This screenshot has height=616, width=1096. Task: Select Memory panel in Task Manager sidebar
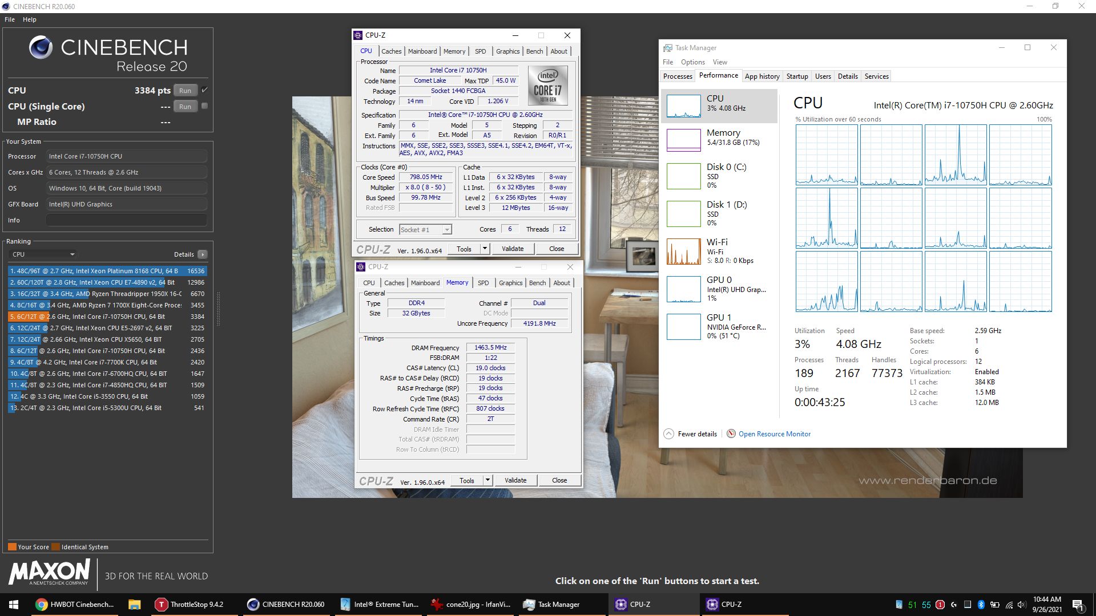(x=719, y=139)
